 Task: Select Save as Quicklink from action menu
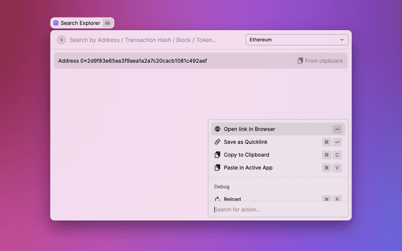(247, 142)
